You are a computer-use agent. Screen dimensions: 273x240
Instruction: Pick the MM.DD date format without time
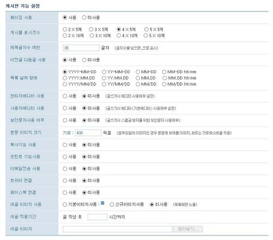click(138, 78)
